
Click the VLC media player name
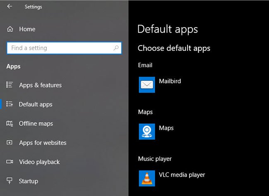[182, 175]
